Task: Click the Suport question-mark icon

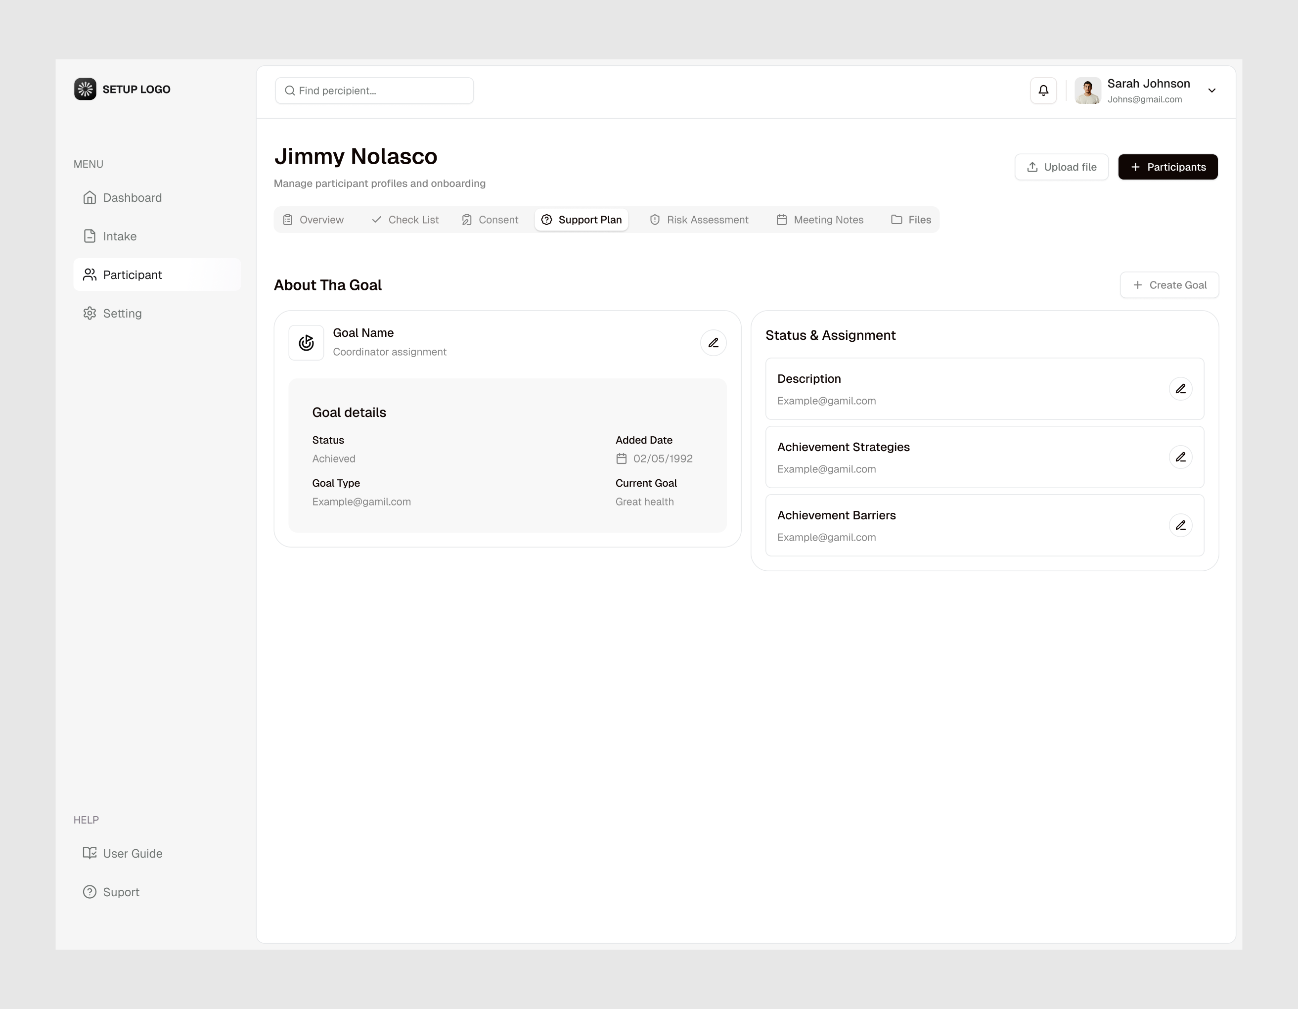Action: pyautogui.click(x=90, y=891)
